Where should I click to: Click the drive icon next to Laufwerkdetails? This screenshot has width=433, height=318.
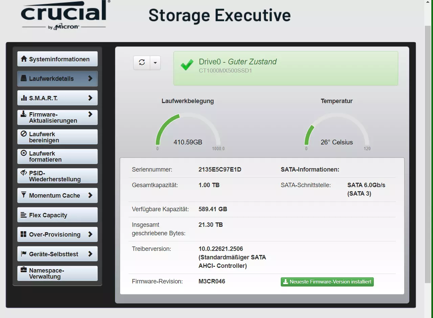[24, 78]
